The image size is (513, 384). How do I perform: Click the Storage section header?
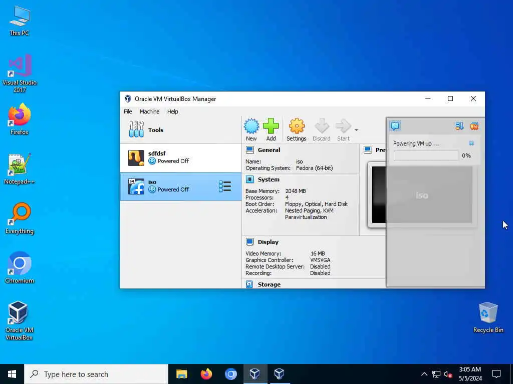click(269, 284)
